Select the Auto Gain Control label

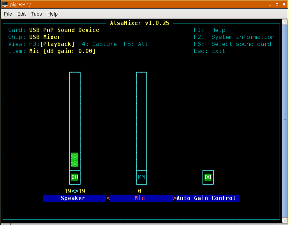point(206,198)
